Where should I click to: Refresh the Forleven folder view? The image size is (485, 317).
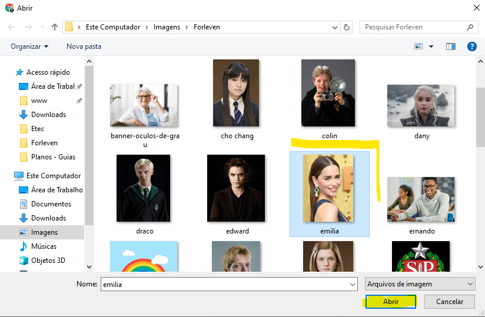point(347,28)
